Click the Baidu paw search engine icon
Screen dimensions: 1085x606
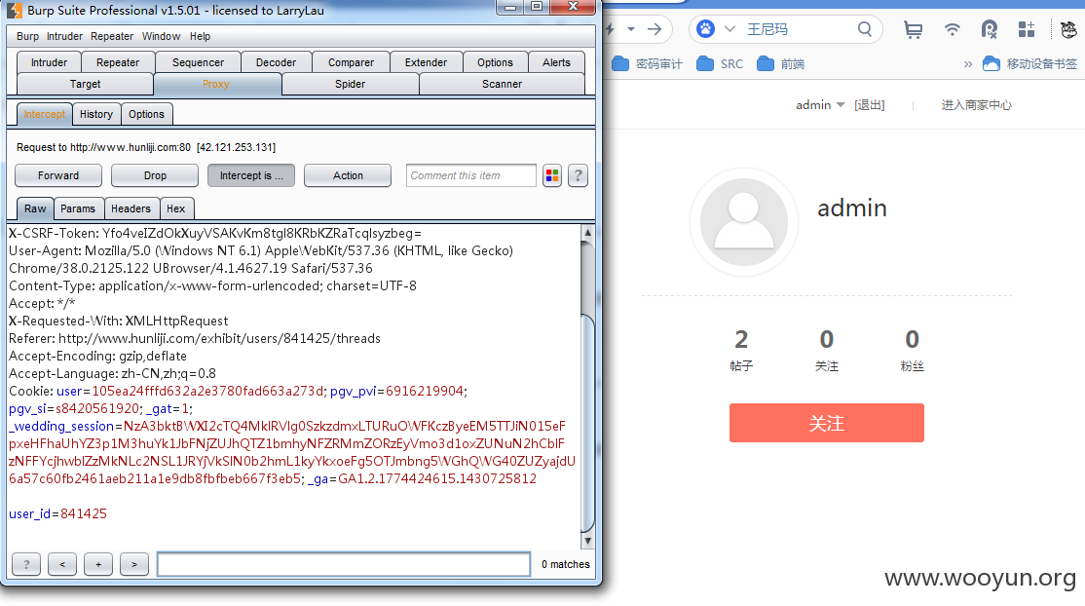tap(705, 29)
